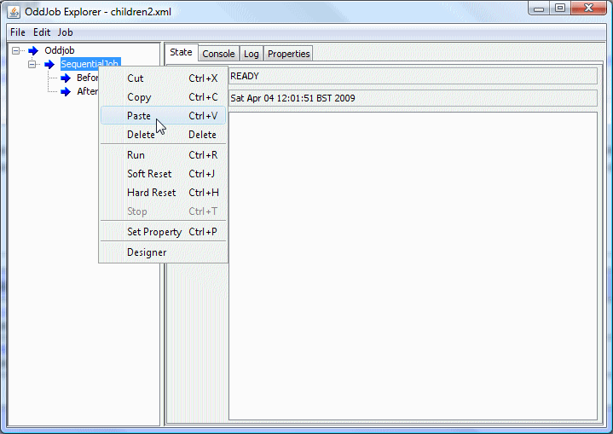
Task: Select Run in the context menu
Action: click(136, 155)
